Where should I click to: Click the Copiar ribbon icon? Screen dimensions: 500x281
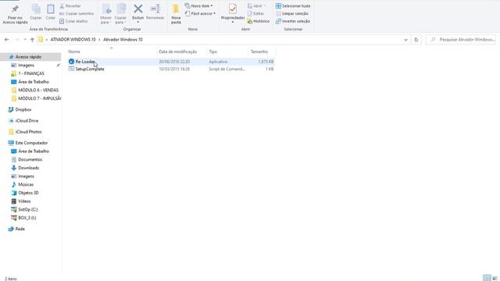36,12
